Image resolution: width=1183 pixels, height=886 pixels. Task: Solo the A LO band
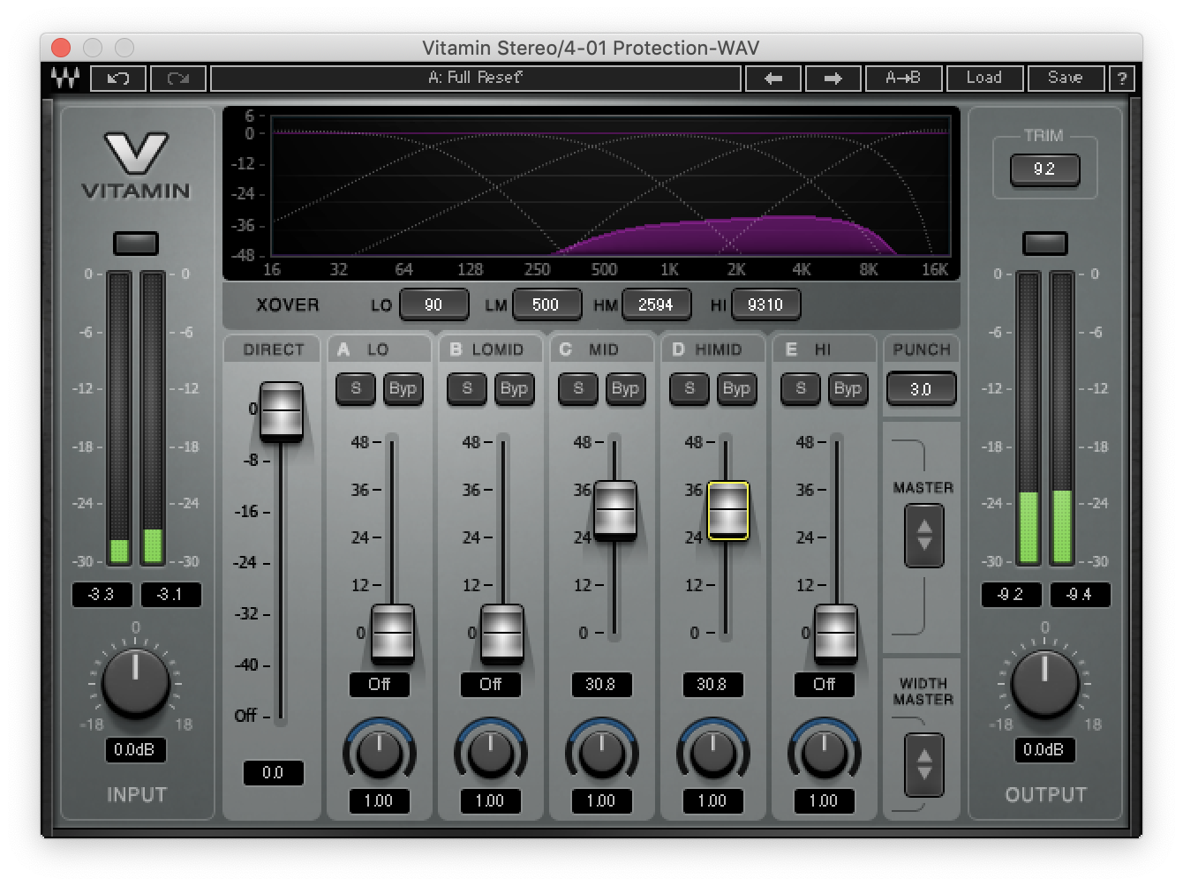point(356,388)
